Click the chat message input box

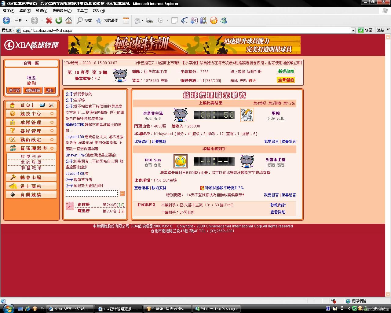tap(92, 193)
